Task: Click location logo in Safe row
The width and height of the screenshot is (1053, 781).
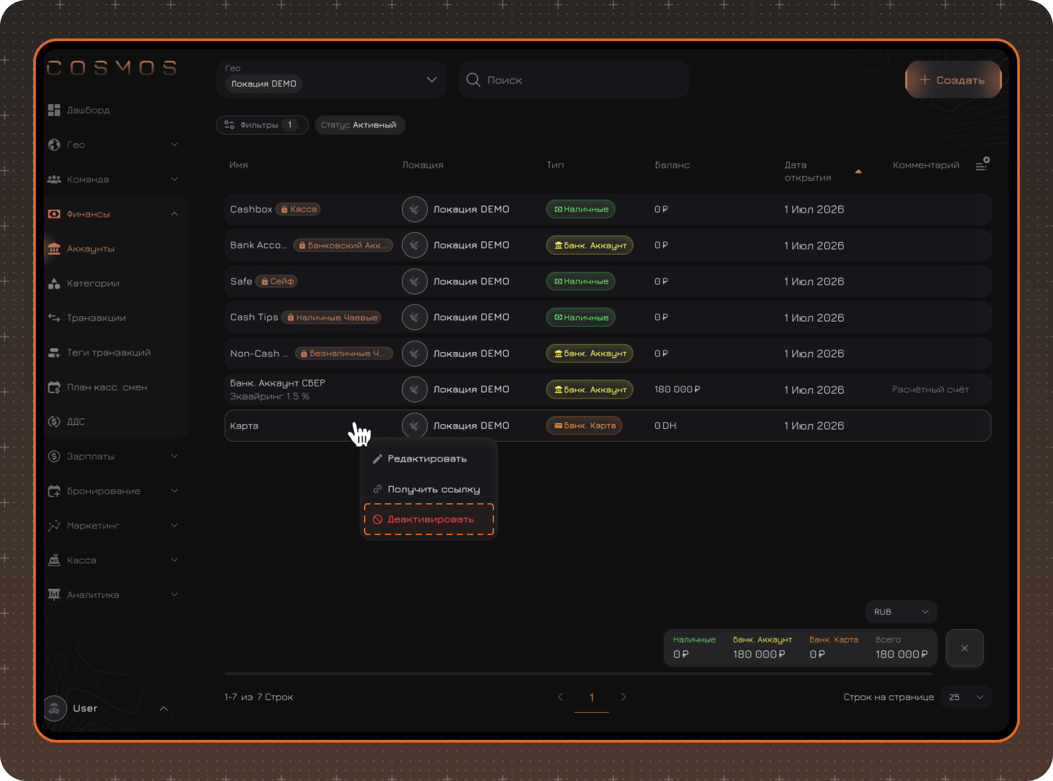Action: pos(414,282)
